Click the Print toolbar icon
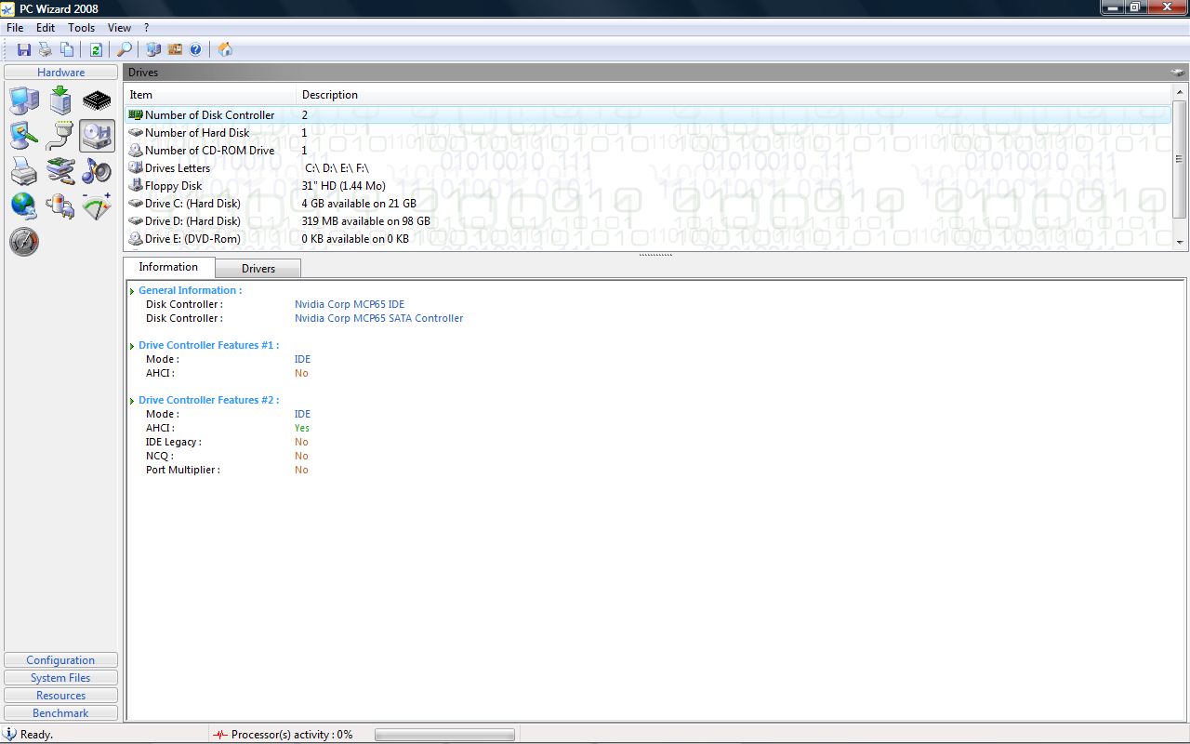 [x=45, y=49]
